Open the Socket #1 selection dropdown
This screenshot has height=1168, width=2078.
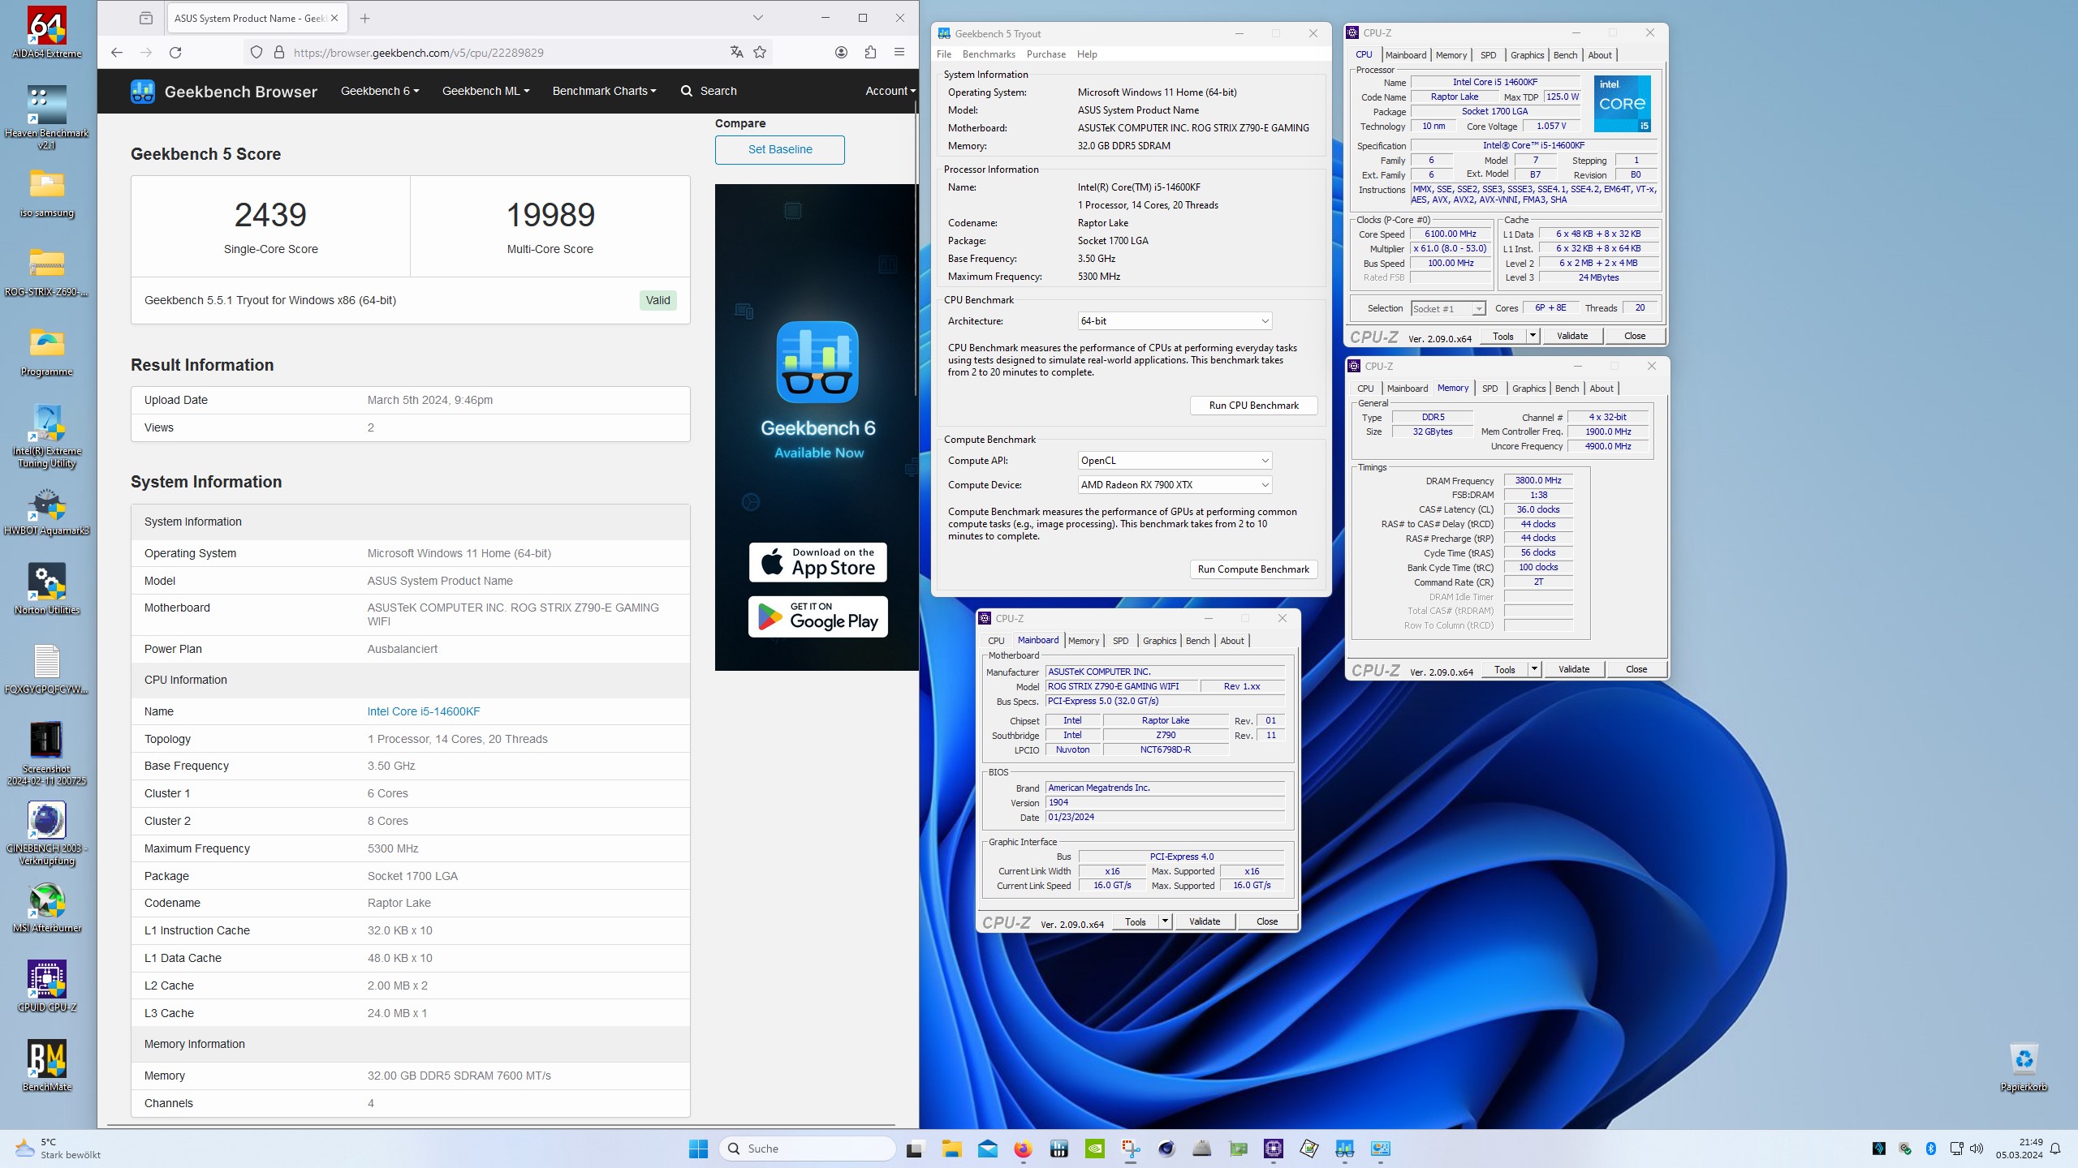tap(1448, 308)
